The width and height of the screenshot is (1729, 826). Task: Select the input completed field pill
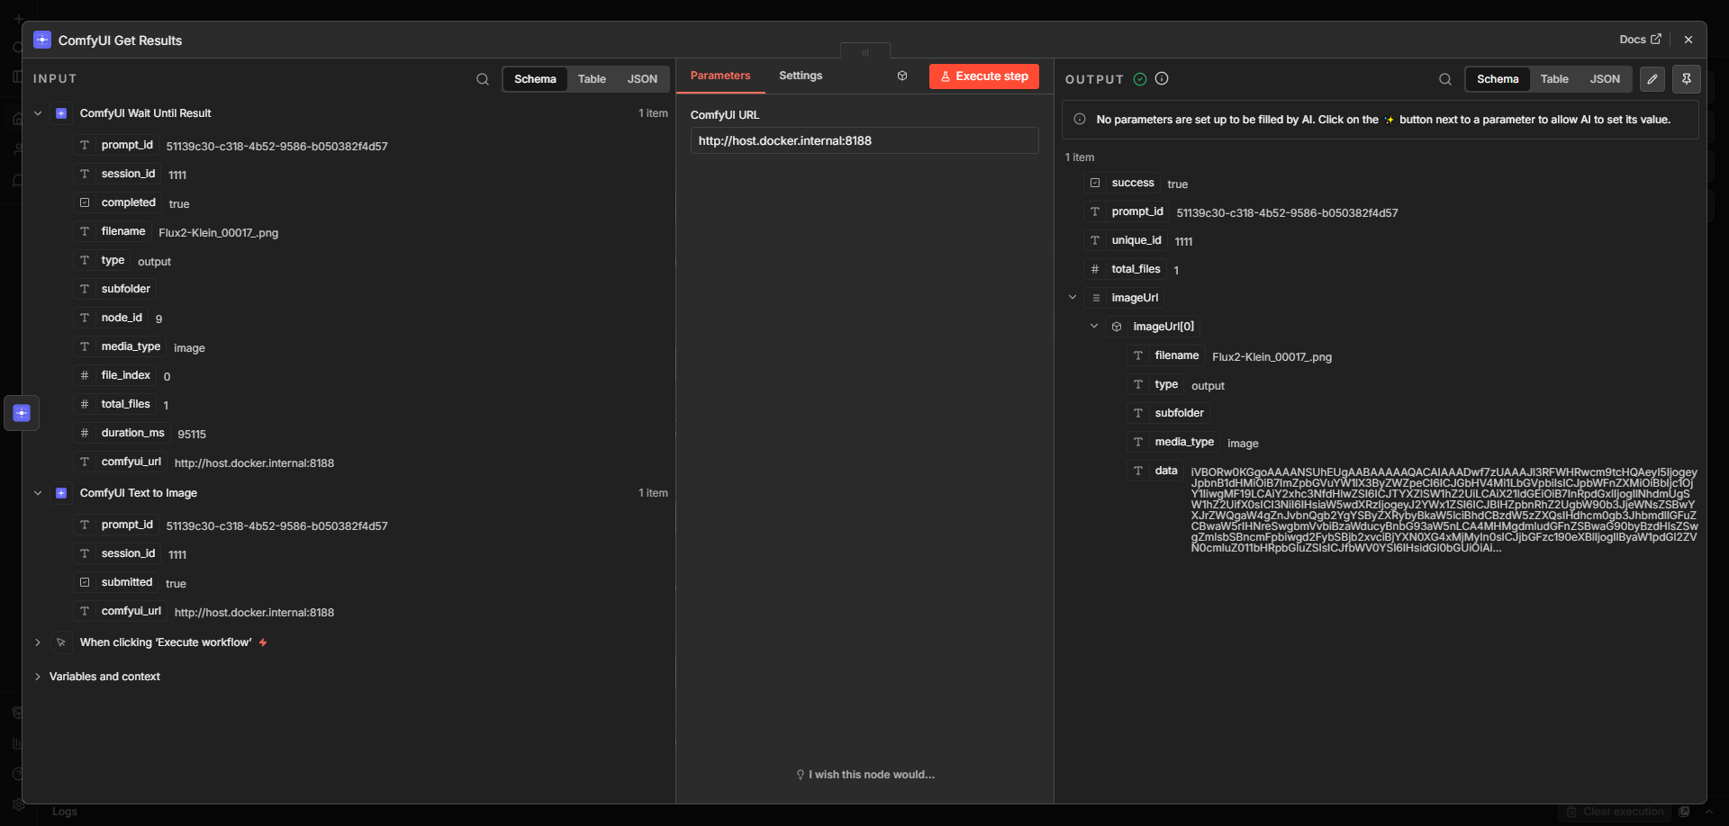pos(118,203)
